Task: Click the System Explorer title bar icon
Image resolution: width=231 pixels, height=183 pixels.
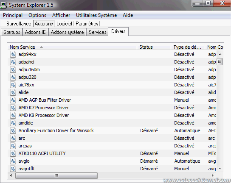Action: tap(3, 5)
